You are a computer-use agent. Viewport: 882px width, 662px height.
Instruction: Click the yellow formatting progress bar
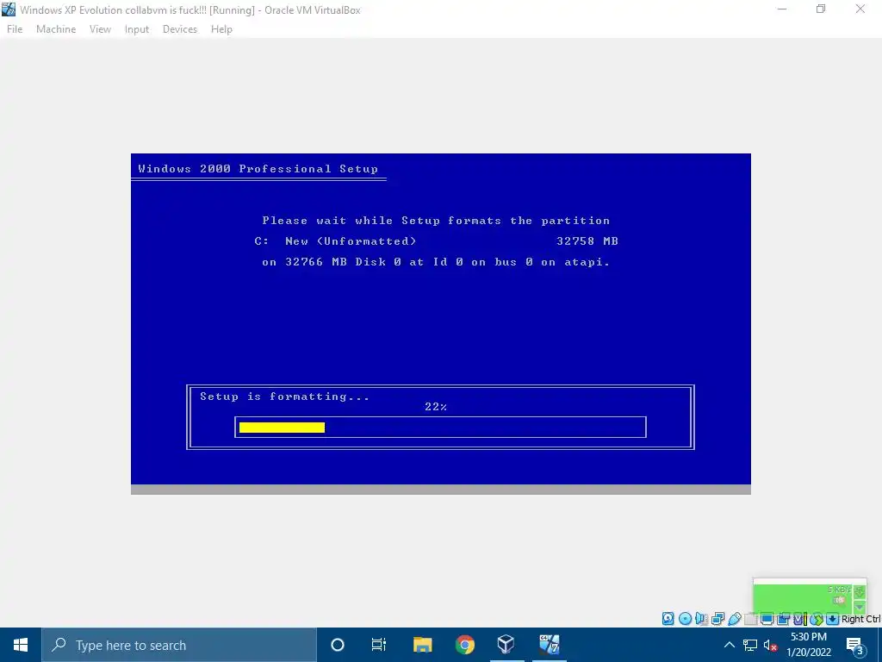point(282,428)
